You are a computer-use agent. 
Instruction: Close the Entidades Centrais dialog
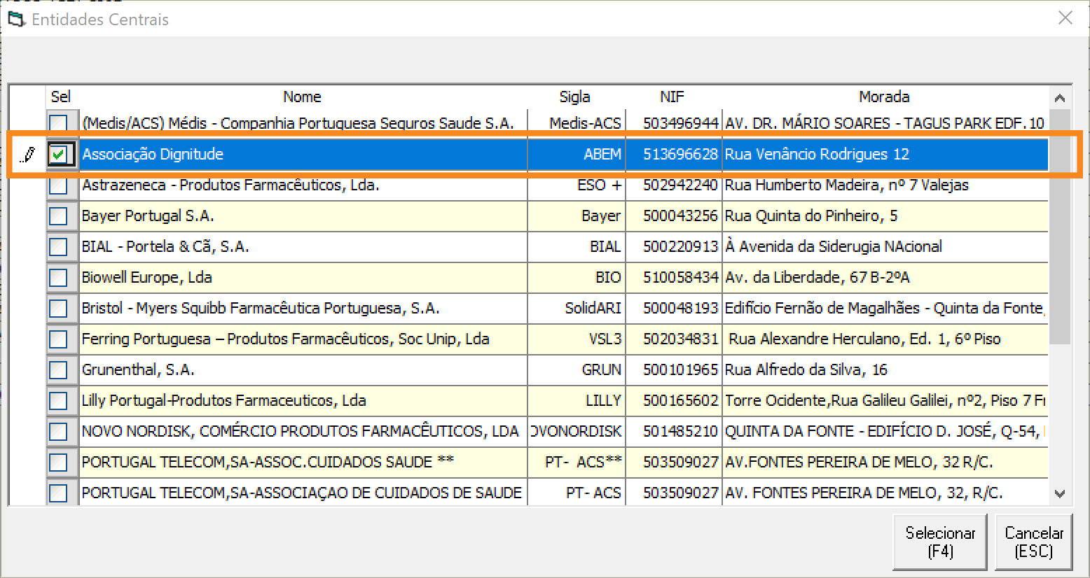(x=1065, y=18)
